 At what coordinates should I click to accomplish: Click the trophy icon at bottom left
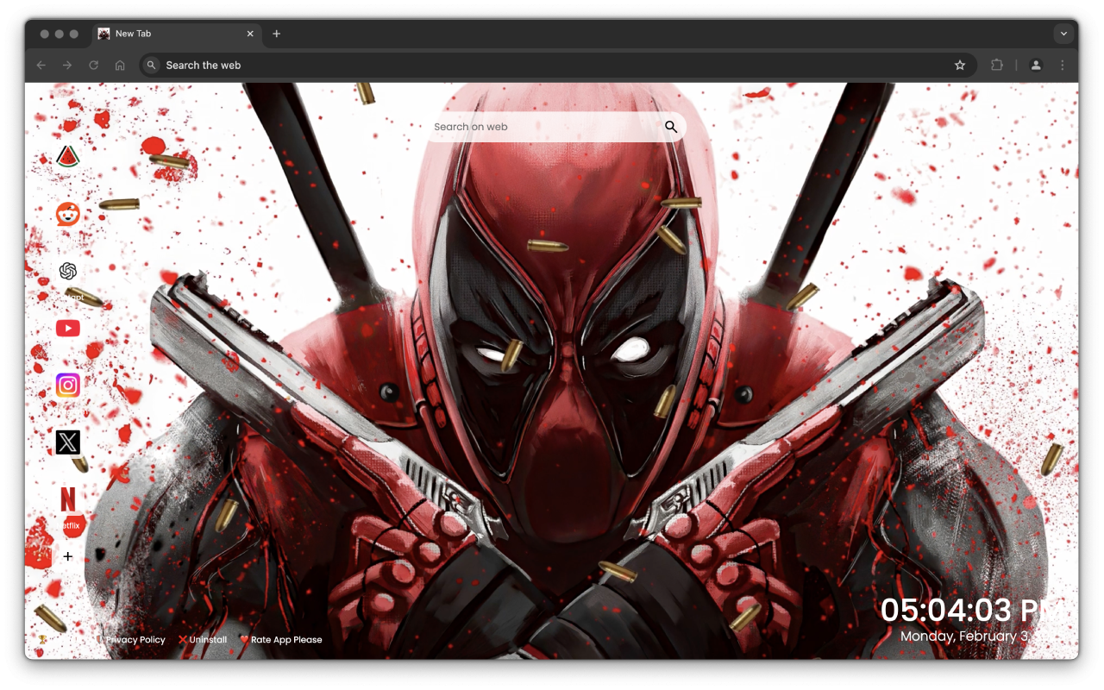[x=42, y=640]
